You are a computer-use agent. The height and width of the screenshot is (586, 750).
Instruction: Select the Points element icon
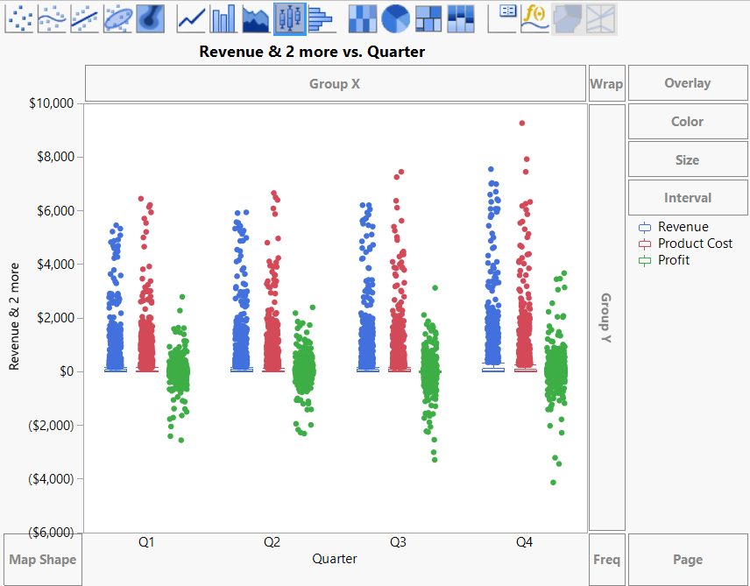pyautogui.click(x=19, y=18)
